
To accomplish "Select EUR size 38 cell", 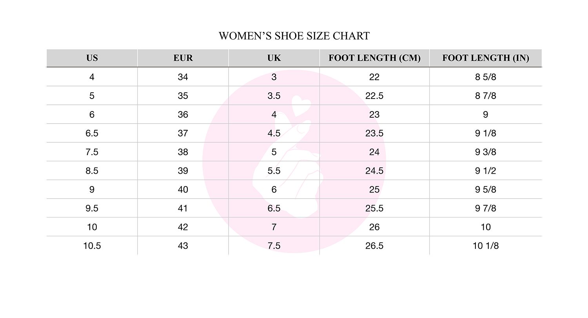I will click(183, 152).
